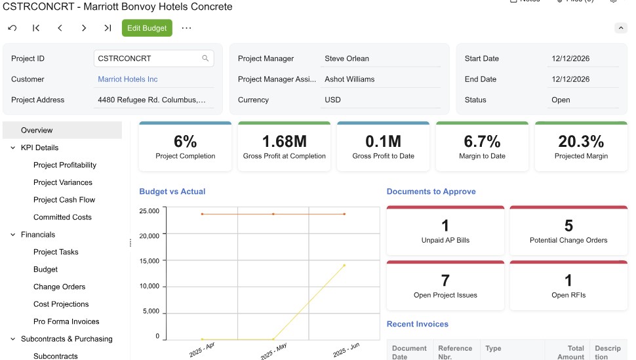This screenshot has width=636, height=360.
Task: Click the June 2025 yellow data point
Action: click(x=344, y=266)
